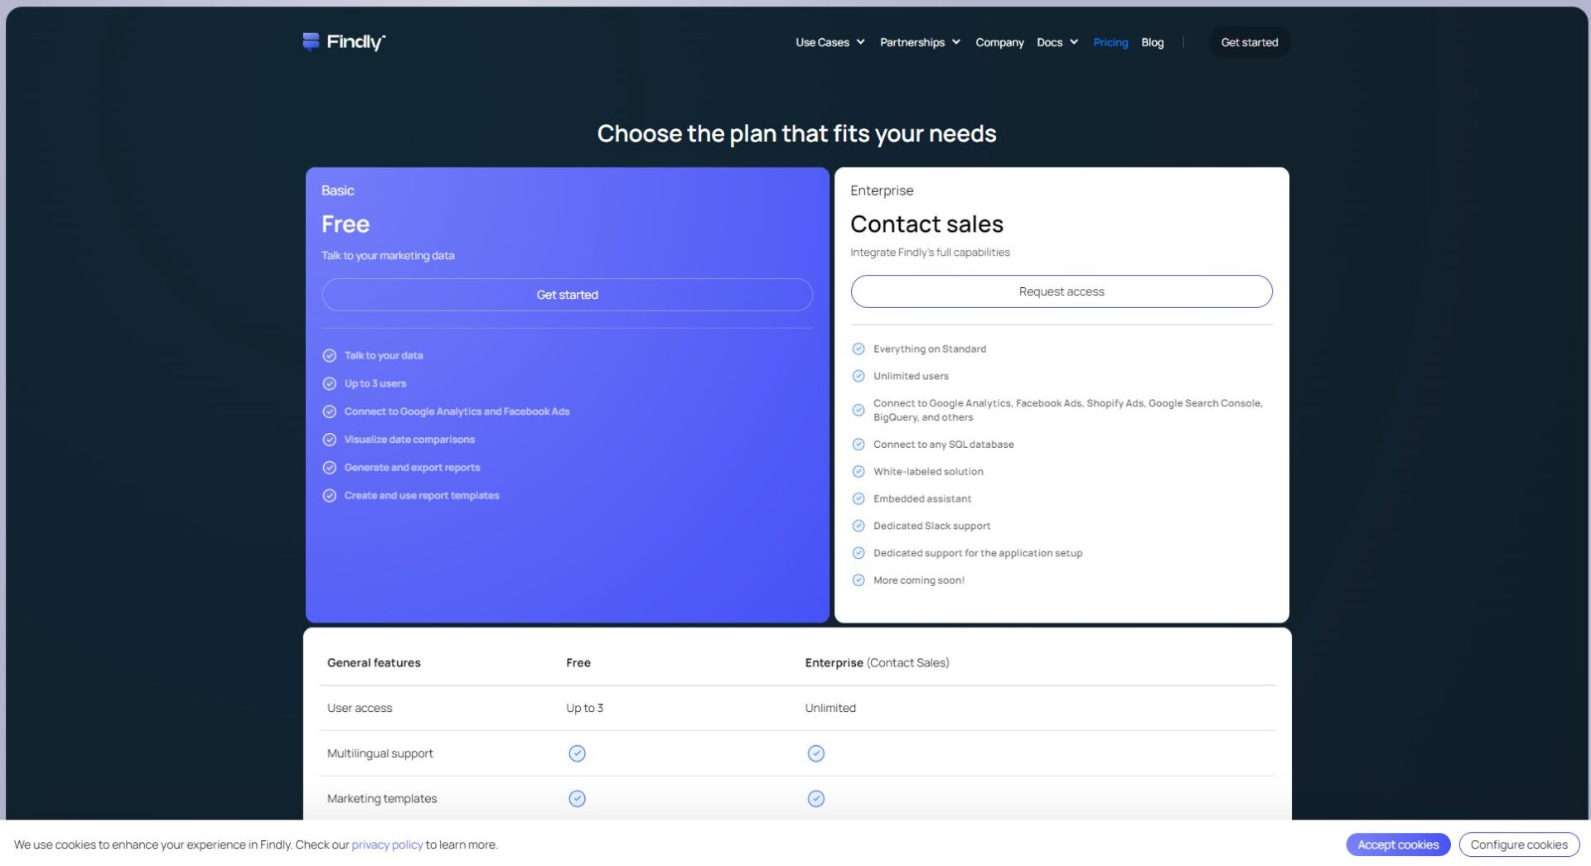
Task: Click checkmark icon beside Dedicated Slack support
Action: tap(858, 526)
